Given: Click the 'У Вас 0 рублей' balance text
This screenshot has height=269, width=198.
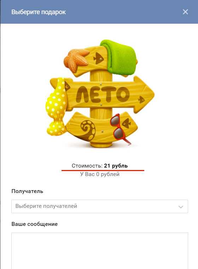Looking at the screenshot, I should point(100,174).
